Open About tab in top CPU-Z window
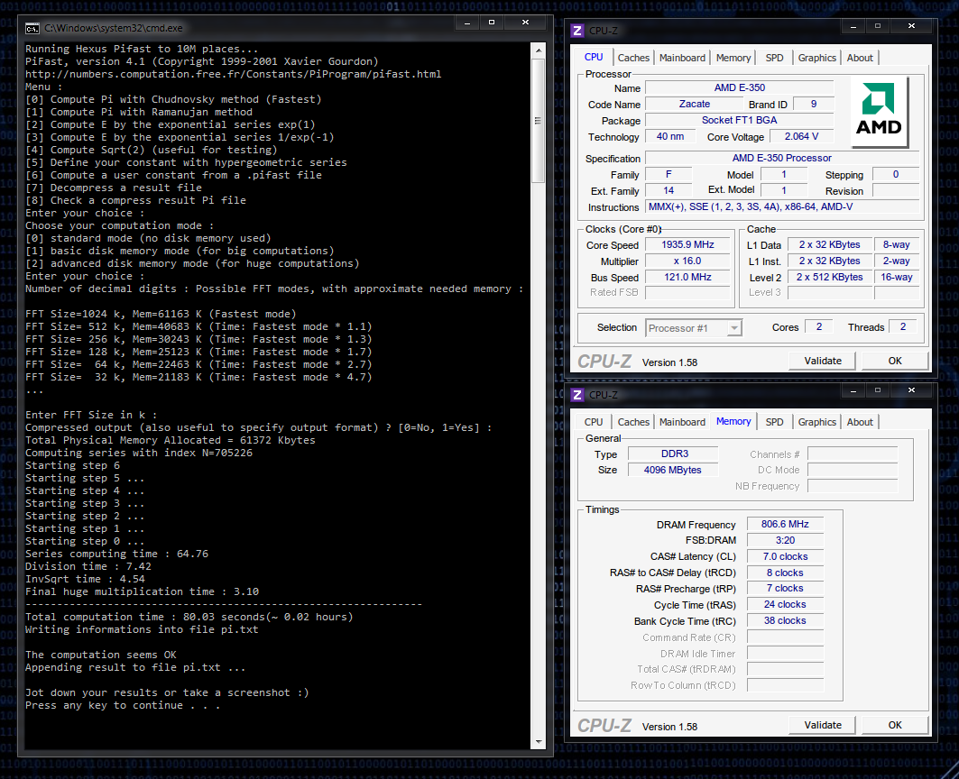The height and width of the screenshot is (779, 959). click(859, 58)
